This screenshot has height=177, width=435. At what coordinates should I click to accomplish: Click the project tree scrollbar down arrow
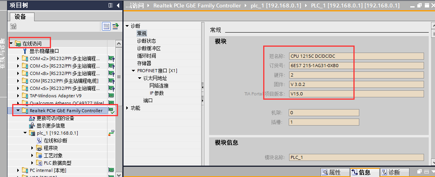[119, 174]
